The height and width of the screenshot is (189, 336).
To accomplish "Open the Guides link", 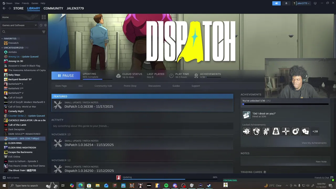I will 176,86.
